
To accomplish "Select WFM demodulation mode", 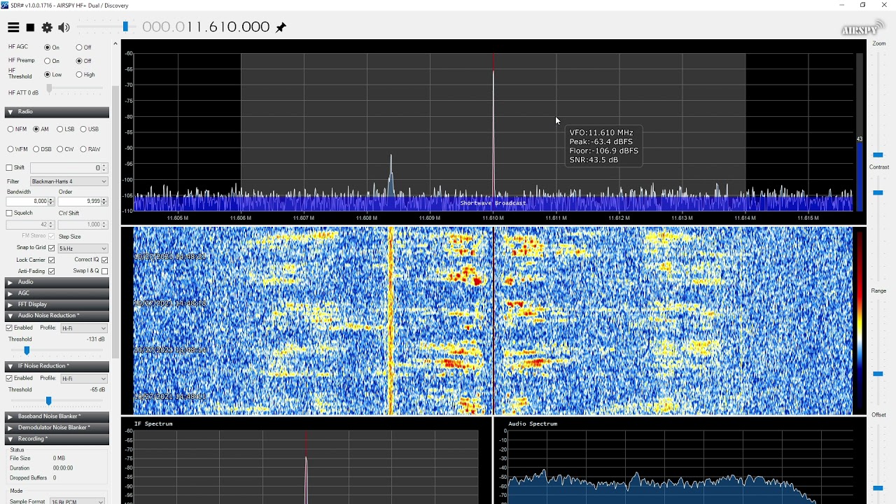I will (10, 149).
